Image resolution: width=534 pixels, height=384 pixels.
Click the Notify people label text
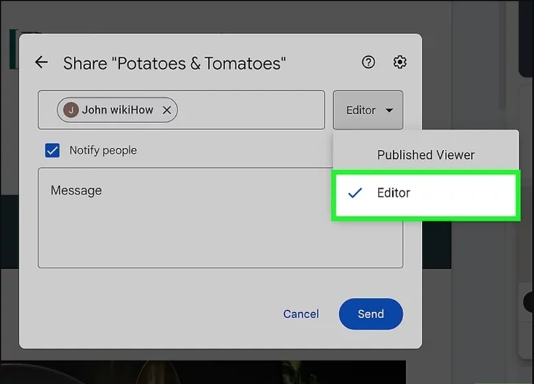click(x=103, y=150)
